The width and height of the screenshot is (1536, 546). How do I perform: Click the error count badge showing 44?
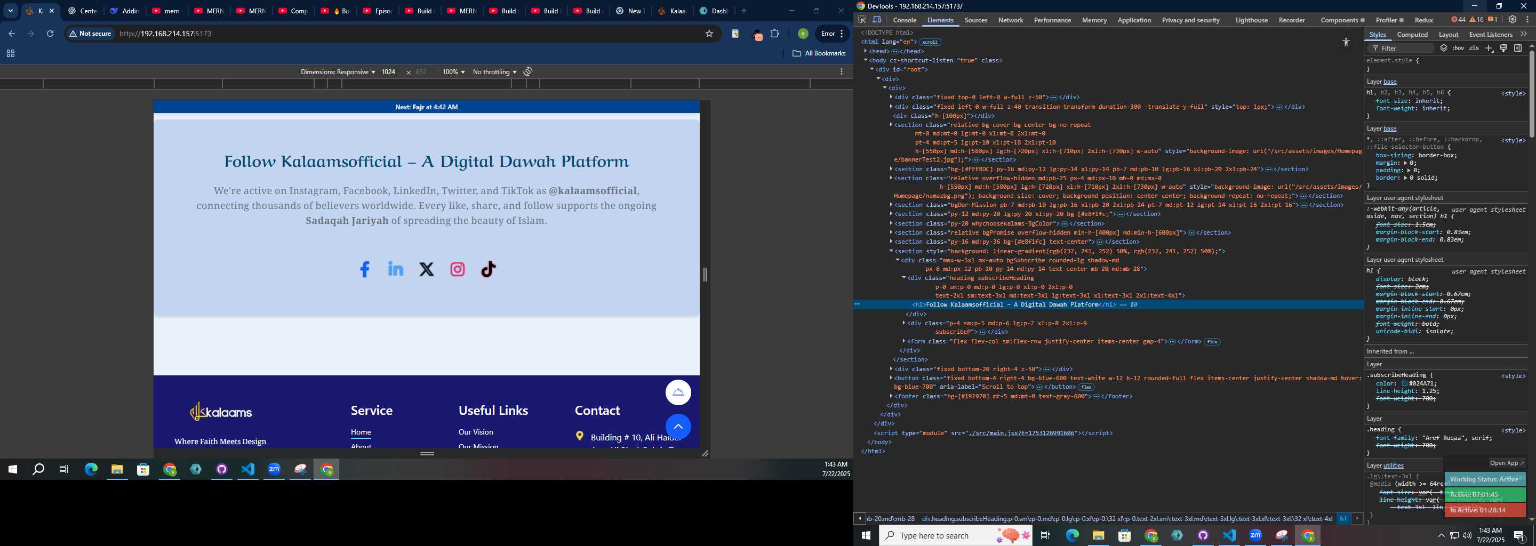(x=1458, y=20)
